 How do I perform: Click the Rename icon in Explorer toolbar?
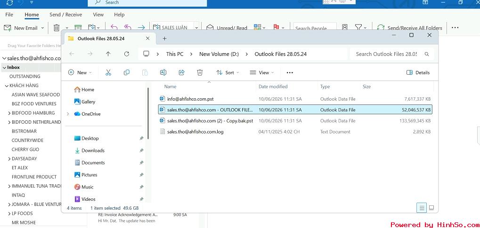click(163, 72)
